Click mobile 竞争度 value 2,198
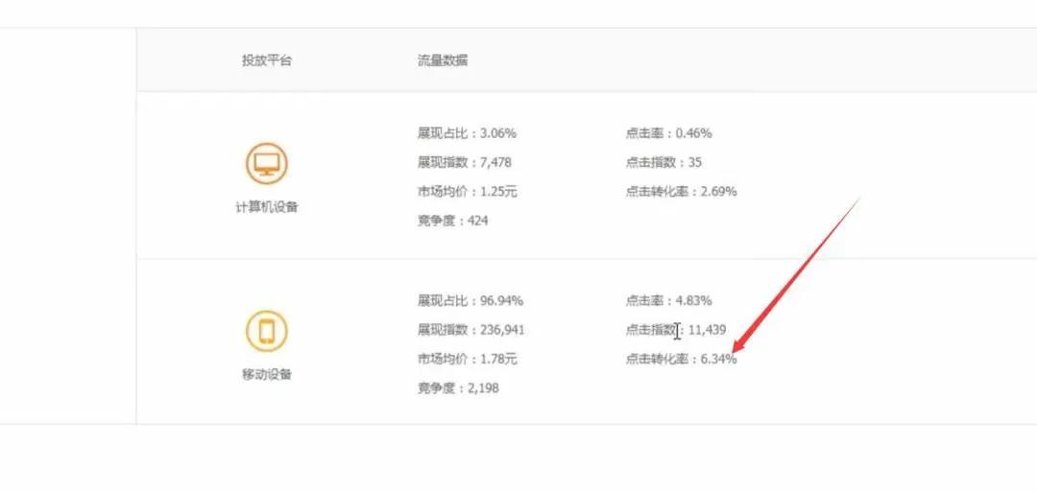This screenshot has height=493, width=1037. click(x=482, y=388)
